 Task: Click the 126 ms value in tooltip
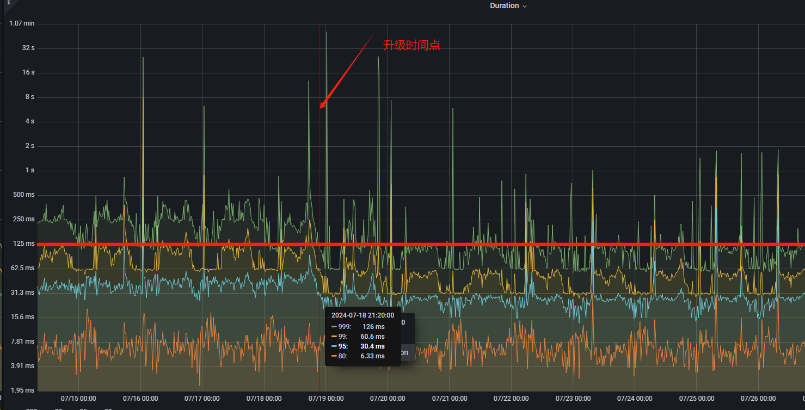(x=373, y=327)
